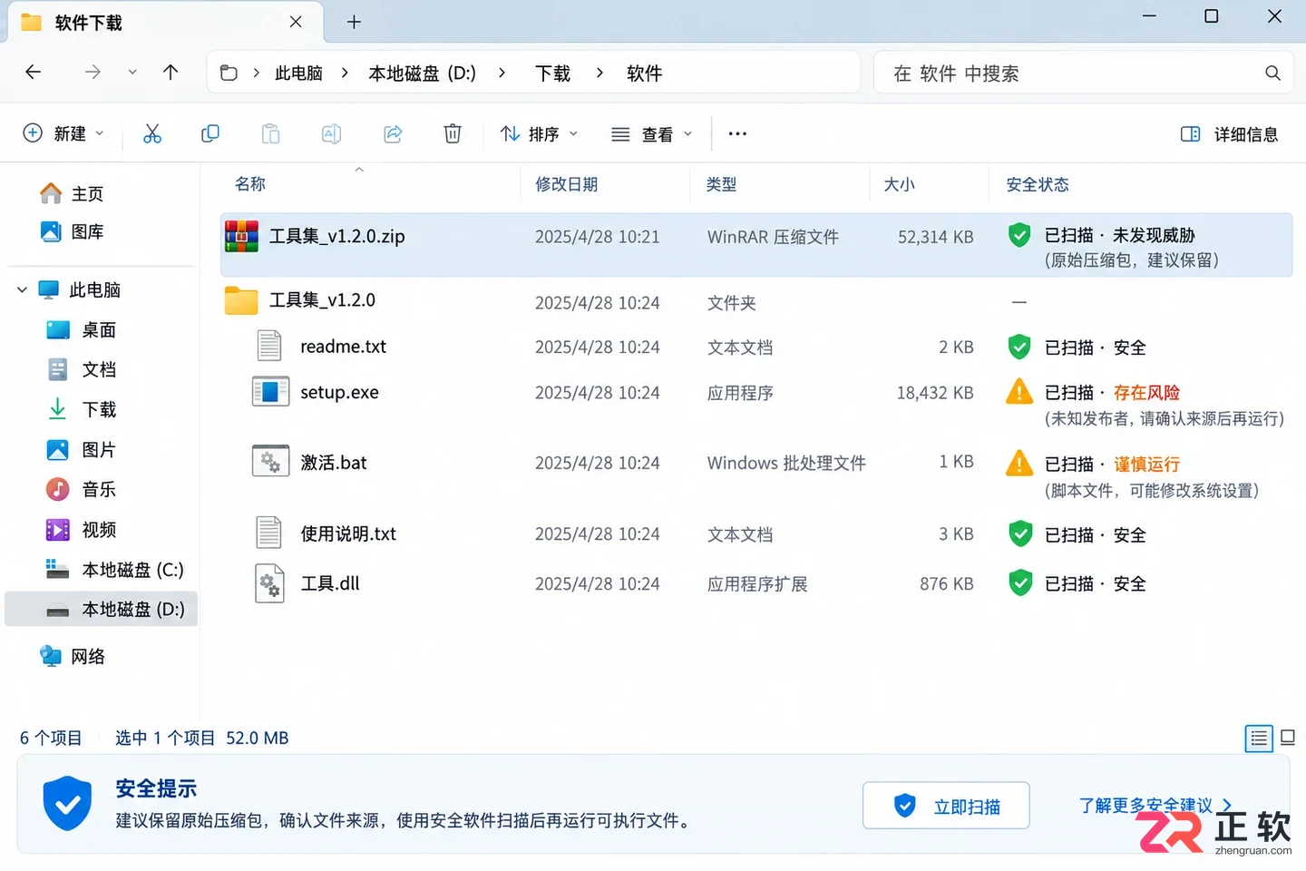Go back with the left arrow
Image resolution: width=1306 pixels, height=871 pixels.
[34, 73]
